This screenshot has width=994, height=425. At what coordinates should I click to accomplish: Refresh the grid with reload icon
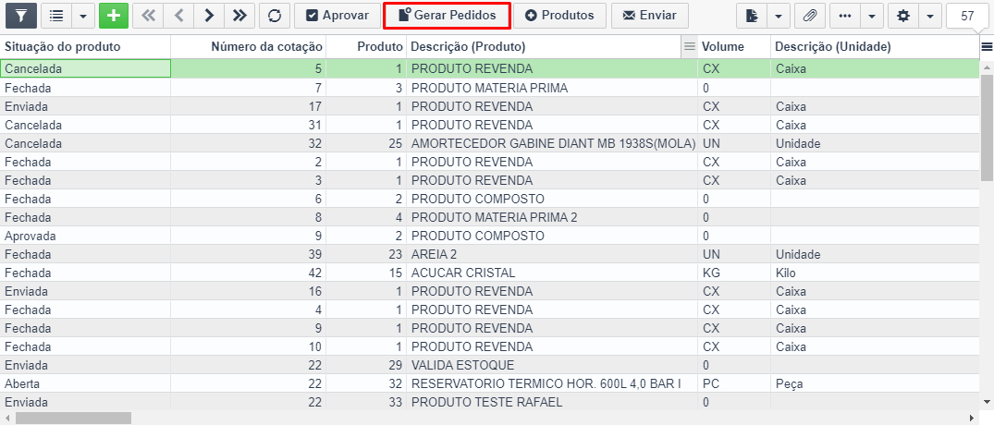(275, 16)
